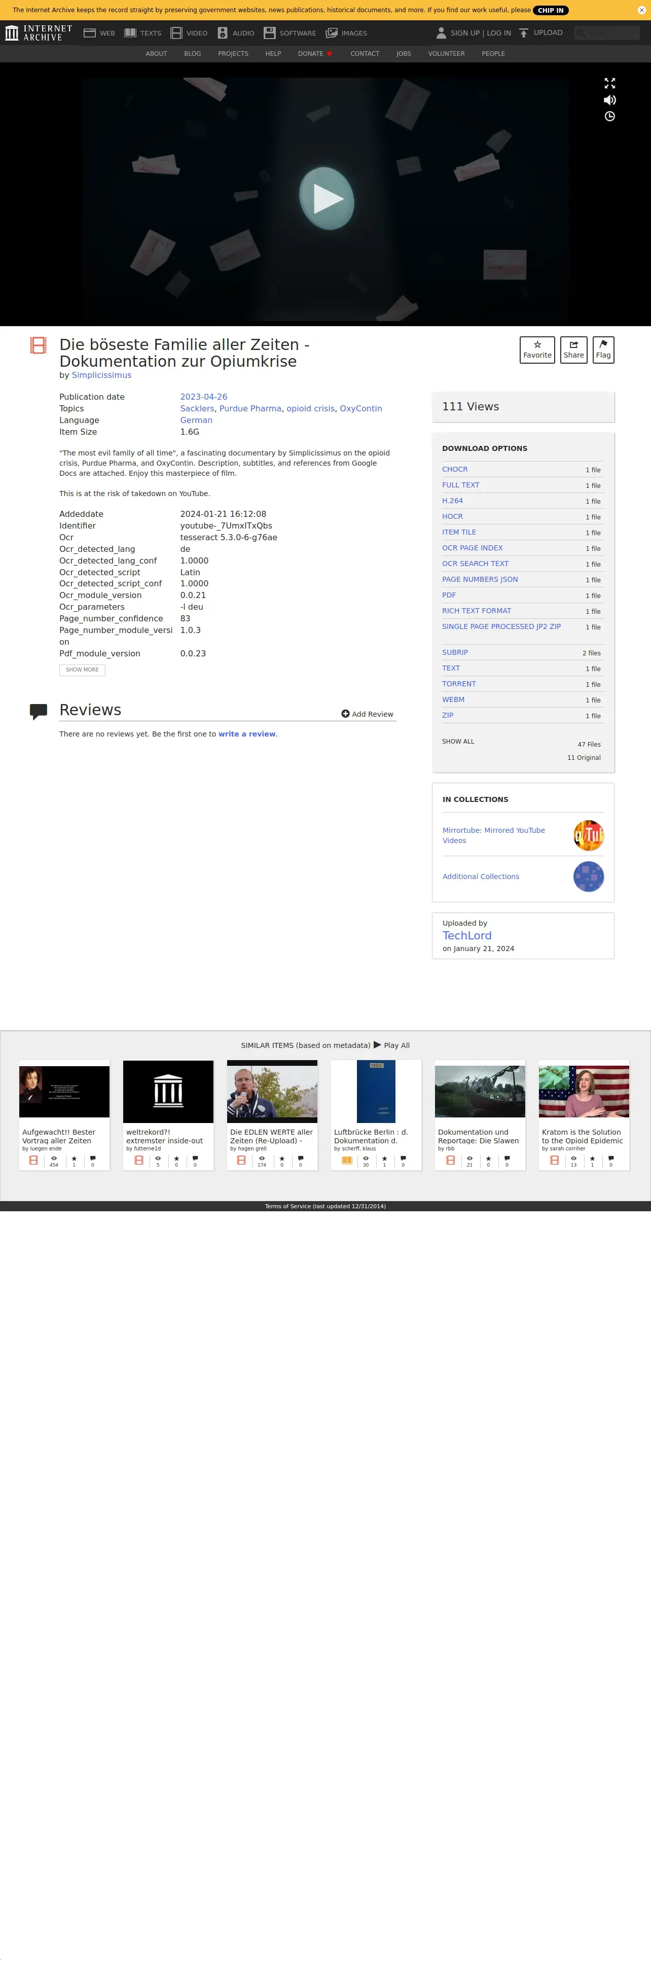Open the Simplicissimus creator link
The width and height of the screenshot is (651, 1964).
pyautogui.click(x=101, y=375)
